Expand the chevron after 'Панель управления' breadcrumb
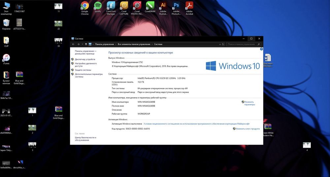 click(x=116, y=44)
